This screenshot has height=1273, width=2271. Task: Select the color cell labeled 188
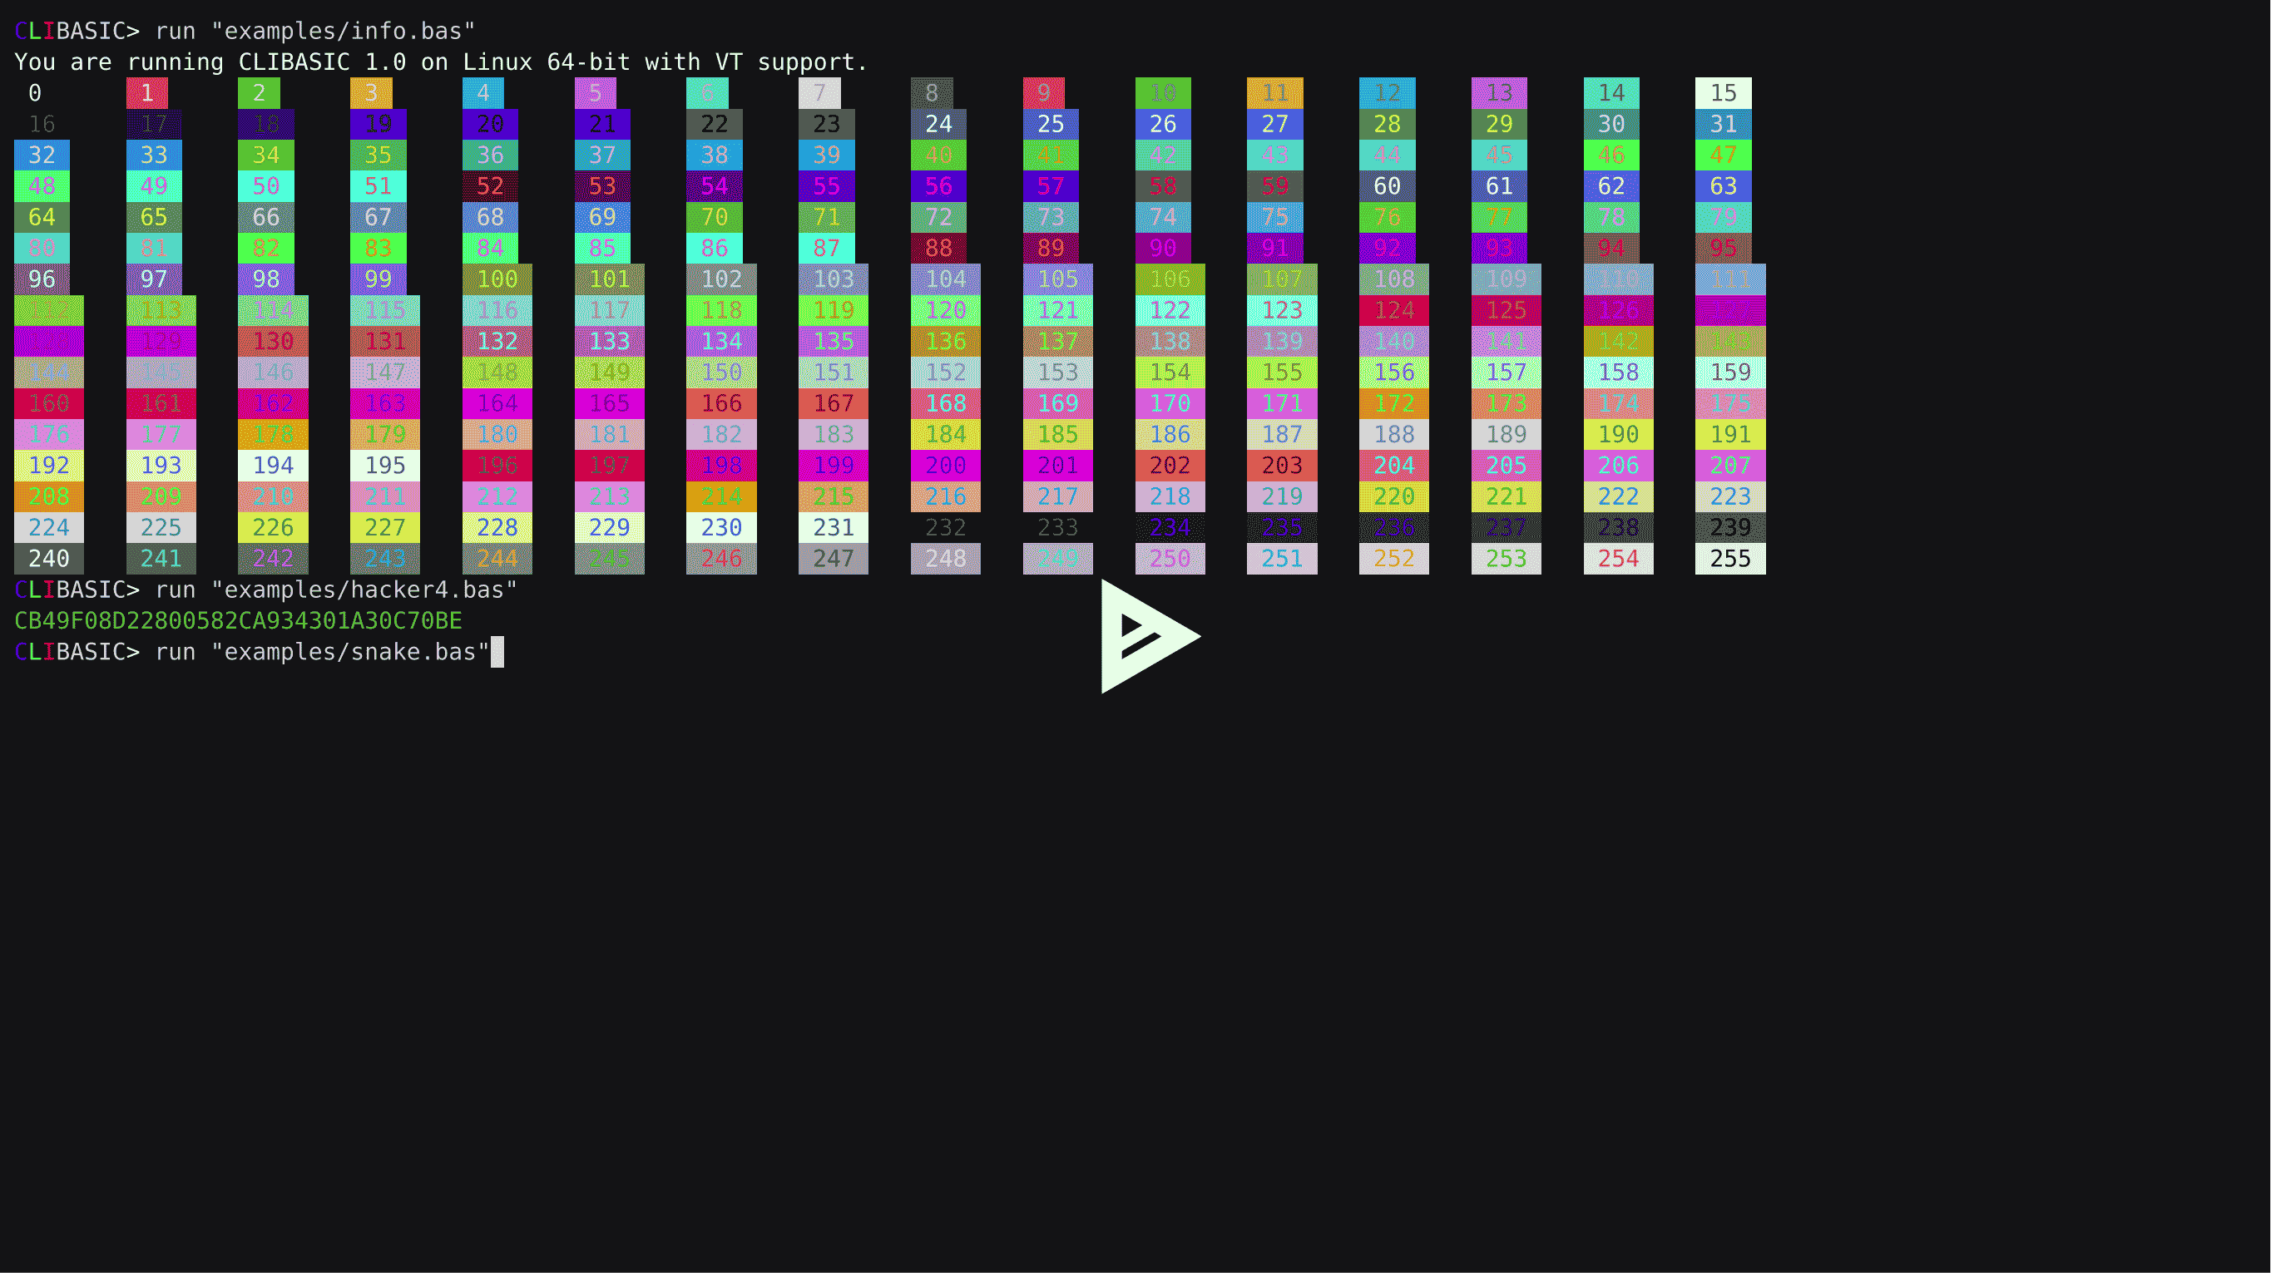(1394, 434)
